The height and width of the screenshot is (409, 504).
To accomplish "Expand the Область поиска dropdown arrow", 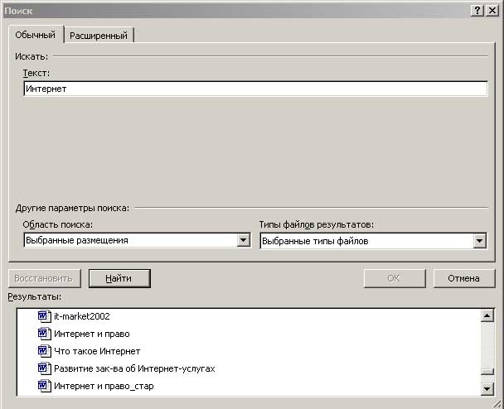I will (x=243, y=240).
